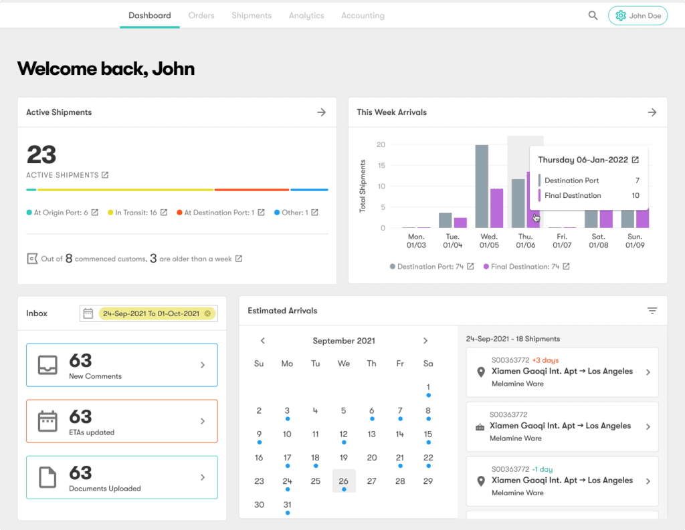The image size is (685, 530).
Task: Go to next month in calendar
Action: [x=425, y=341]
